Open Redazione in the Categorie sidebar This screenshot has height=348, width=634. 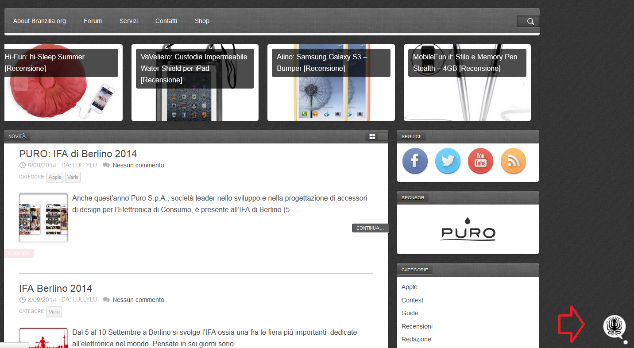[416, 339]
